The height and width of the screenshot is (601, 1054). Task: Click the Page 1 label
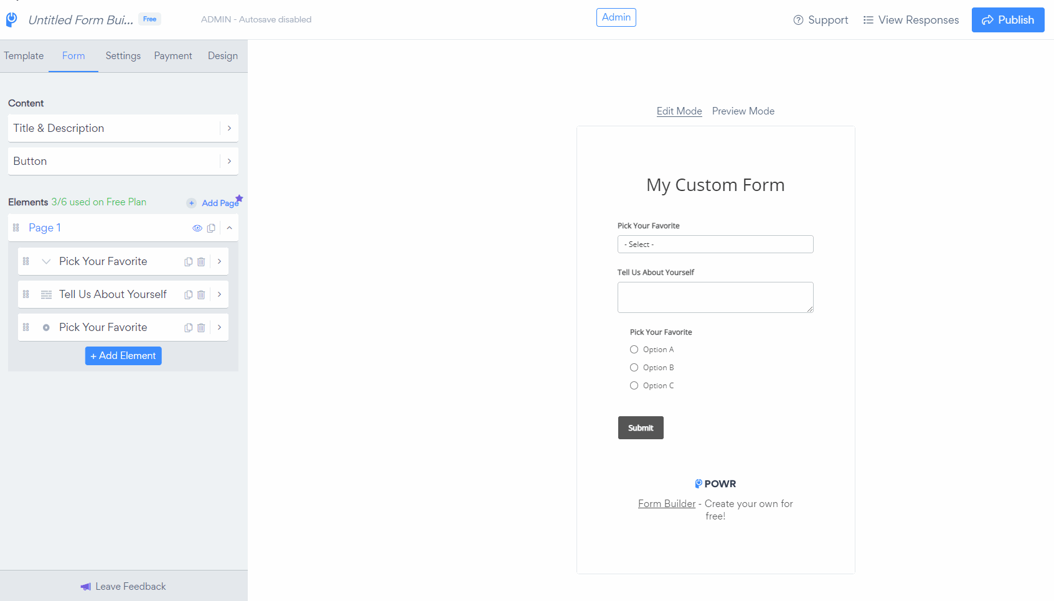[45, 228]
